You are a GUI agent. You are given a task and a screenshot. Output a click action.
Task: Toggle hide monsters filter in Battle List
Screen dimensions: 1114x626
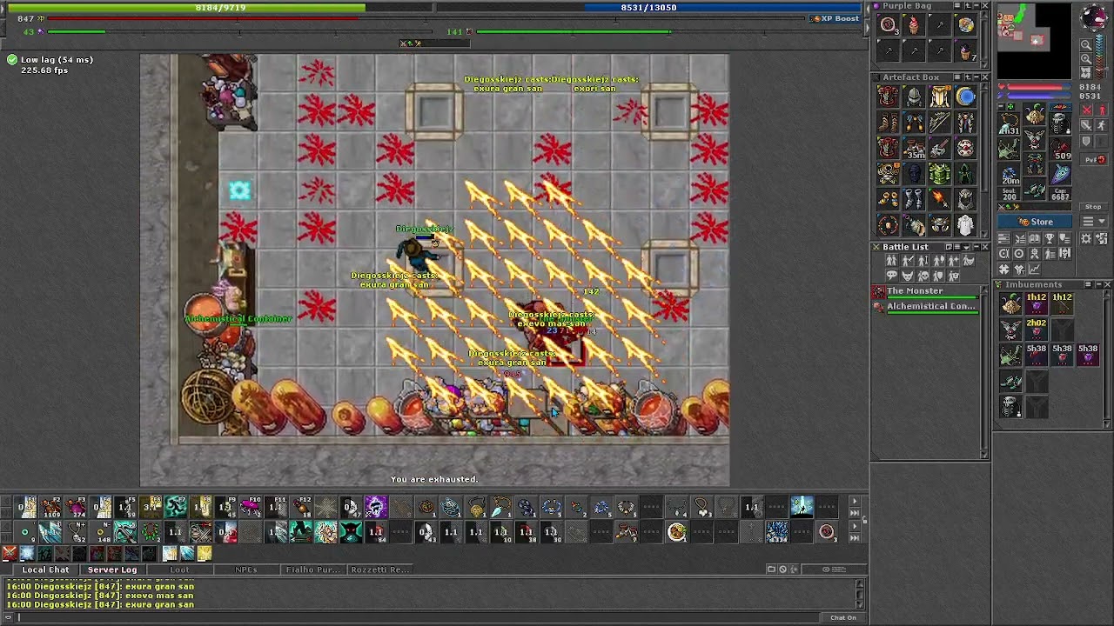[x=908, y=275]
